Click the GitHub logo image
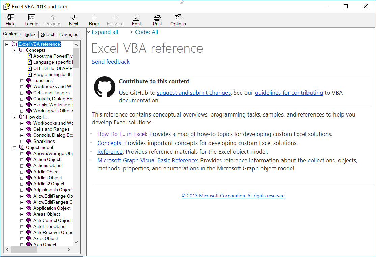Image resolution: width=376 pixels, height=257 pixels. click(x=105, y=87)
